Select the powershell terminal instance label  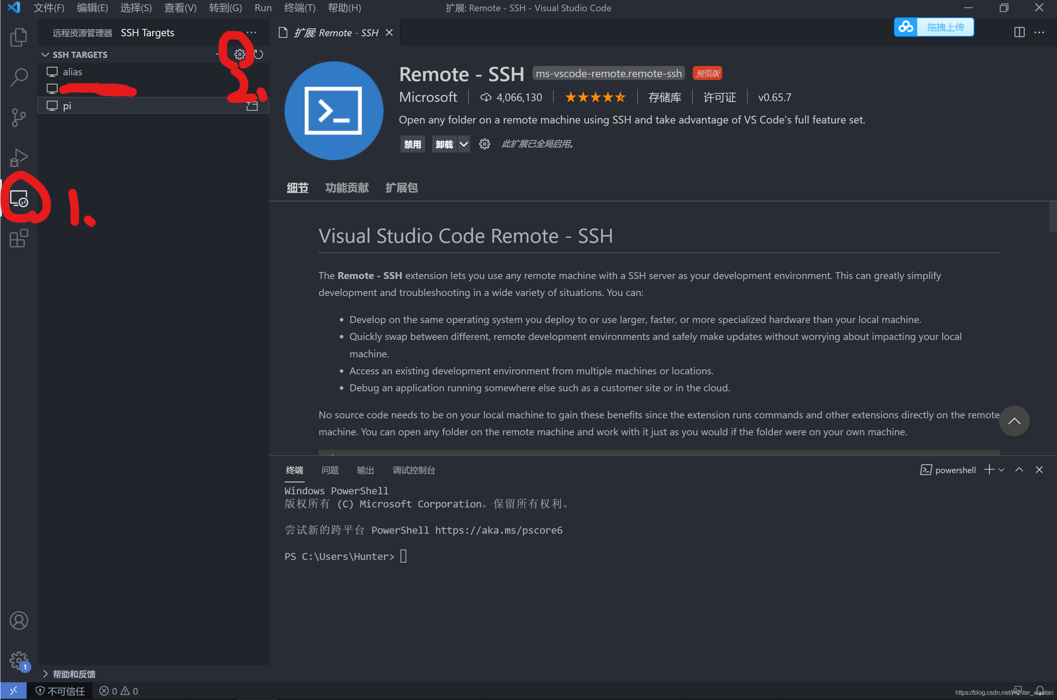(x=948, y=470)
